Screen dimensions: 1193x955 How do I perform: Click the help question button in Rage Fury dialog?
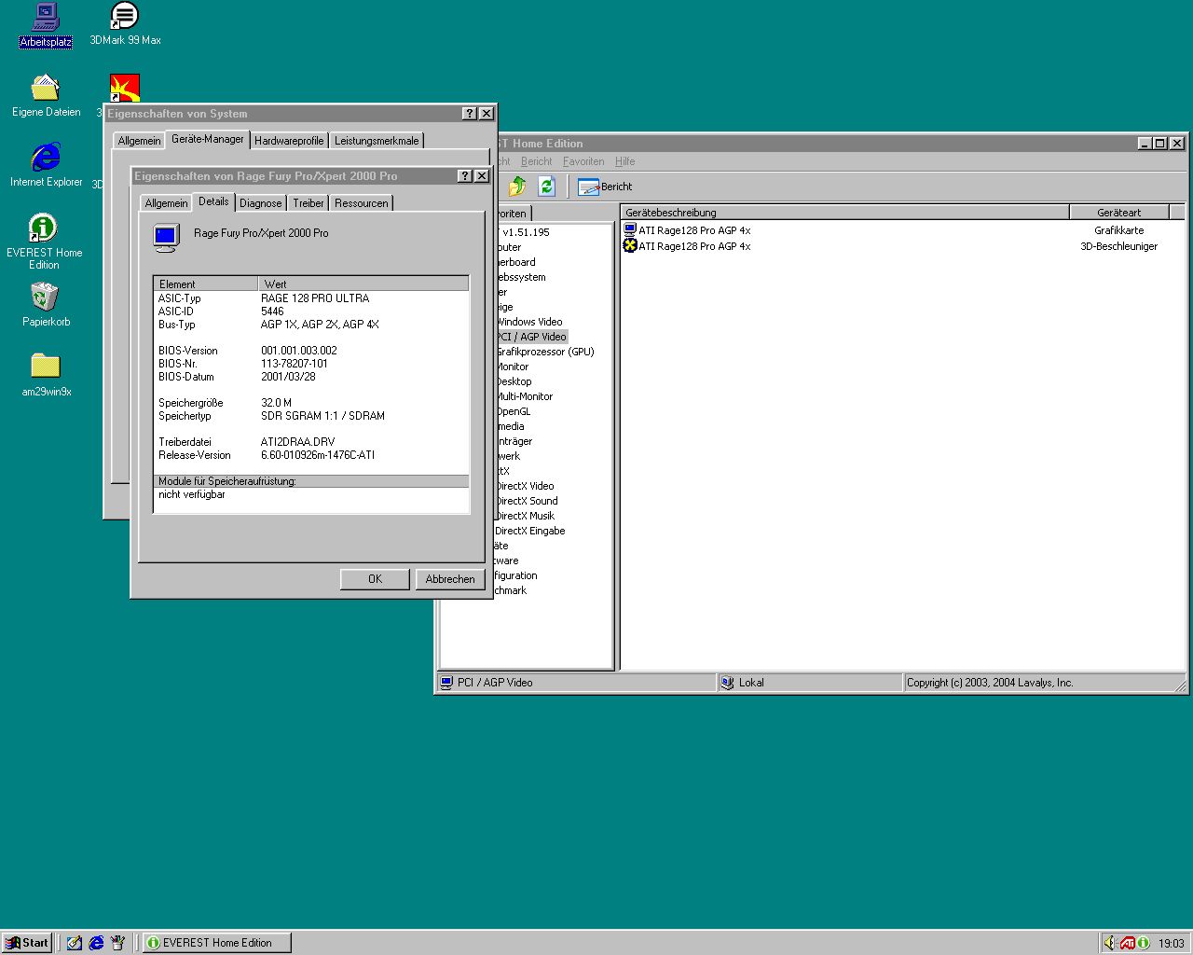465,176
